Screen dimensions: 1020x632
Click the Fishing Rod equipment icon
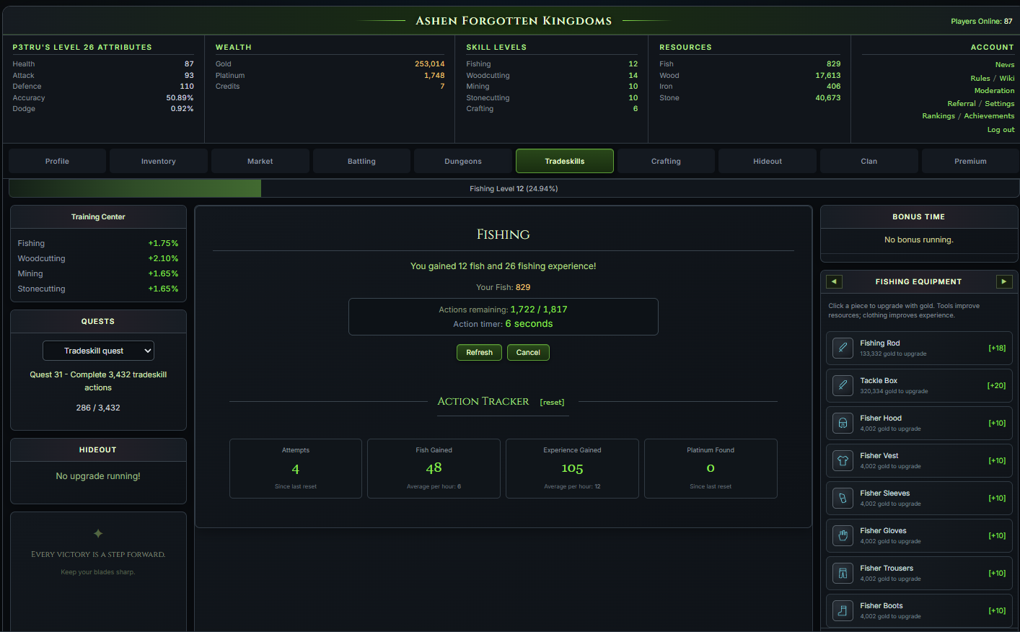843,348
